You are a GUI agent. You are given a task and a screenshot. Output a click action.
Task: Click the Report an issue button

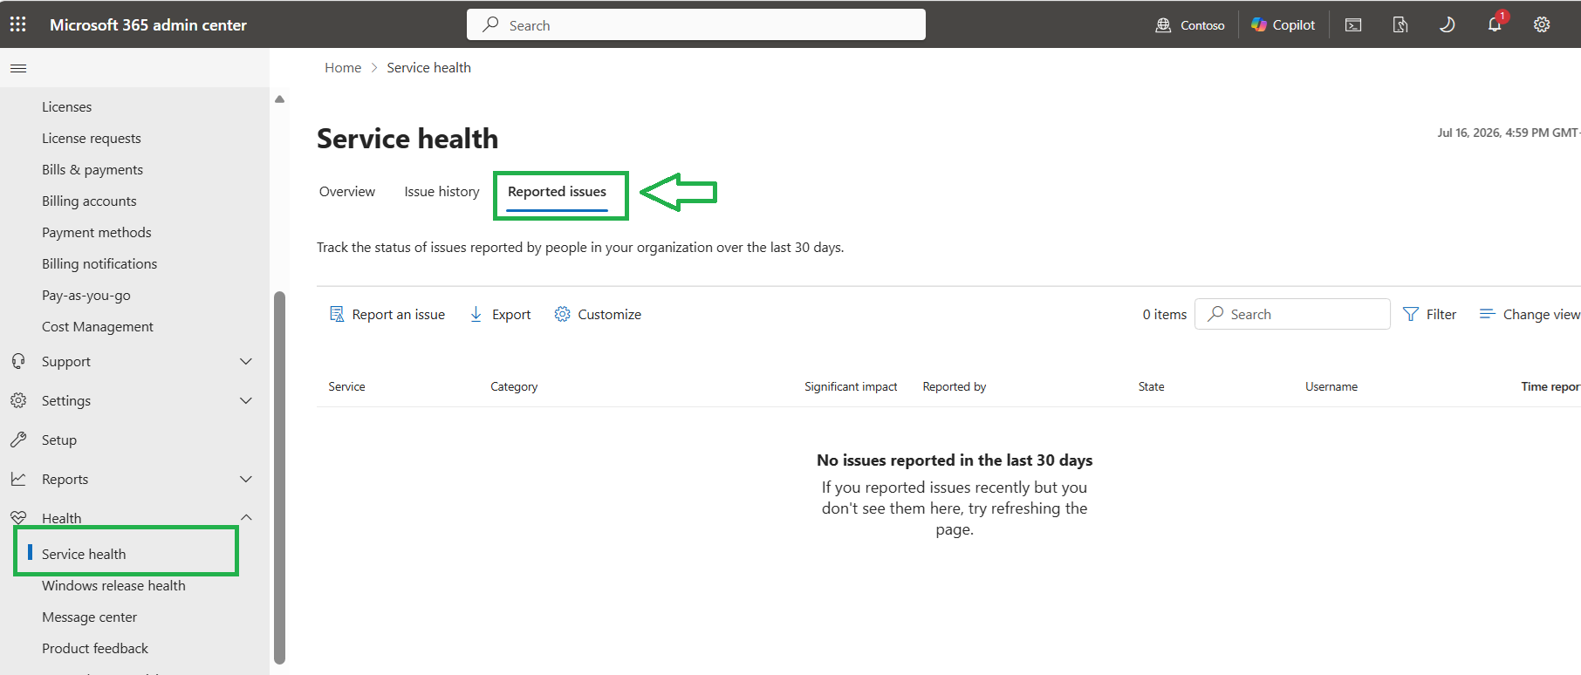click(x=387, y=314)
